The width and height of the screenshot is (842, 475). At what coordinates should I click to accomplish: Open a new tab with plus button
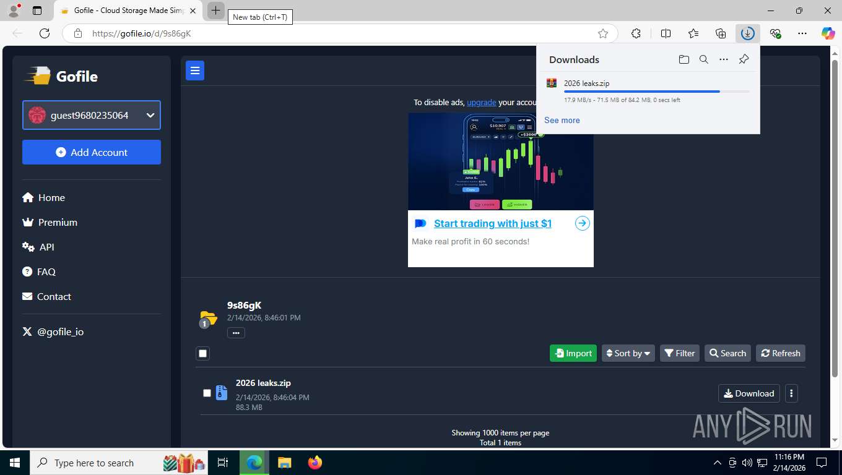click(x=215, y=11)
